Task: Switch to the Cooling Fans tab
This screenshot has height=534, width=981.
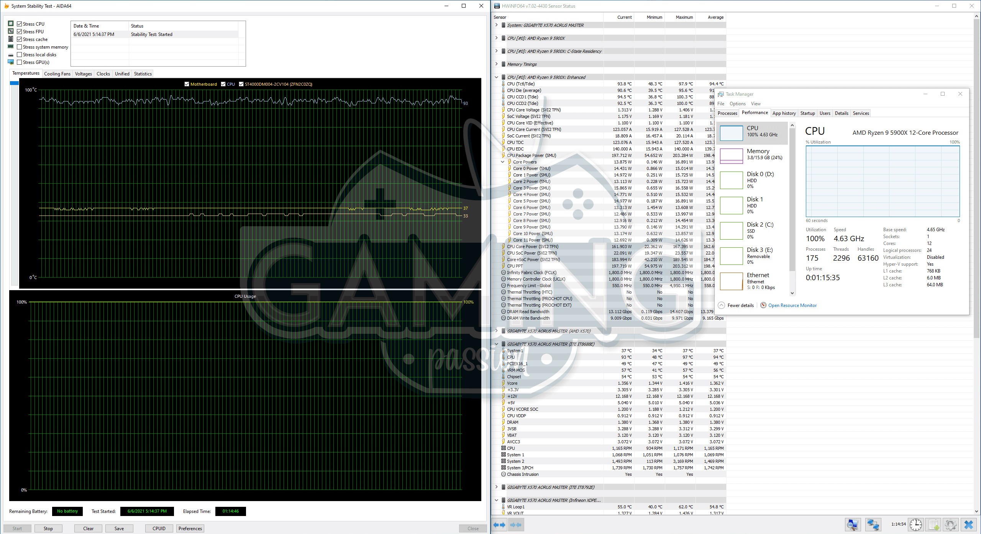Action: coord(57,74)
